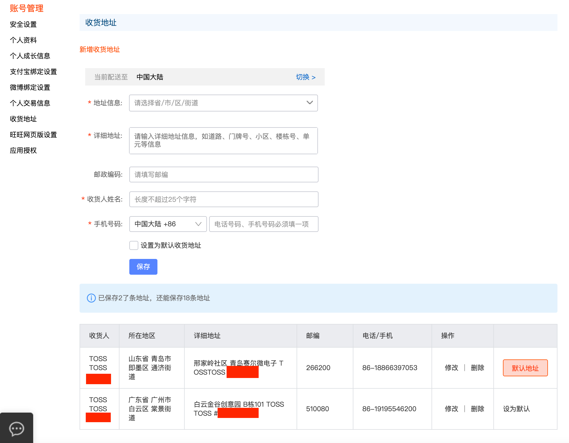
Task: Check 设置为默认收货地址 checkbox
Action: pos(134,245)
